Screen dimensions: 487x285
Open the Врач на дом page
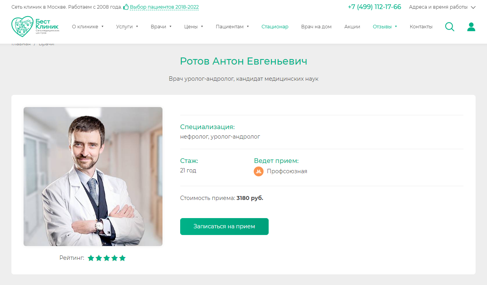(316, 27)
